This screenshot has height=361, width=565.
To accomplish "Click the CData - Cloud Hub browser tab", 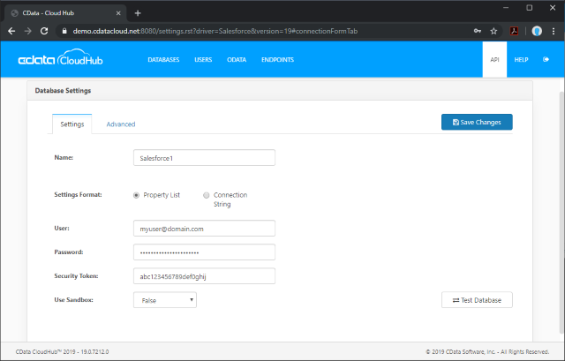I will pos(65,13).
